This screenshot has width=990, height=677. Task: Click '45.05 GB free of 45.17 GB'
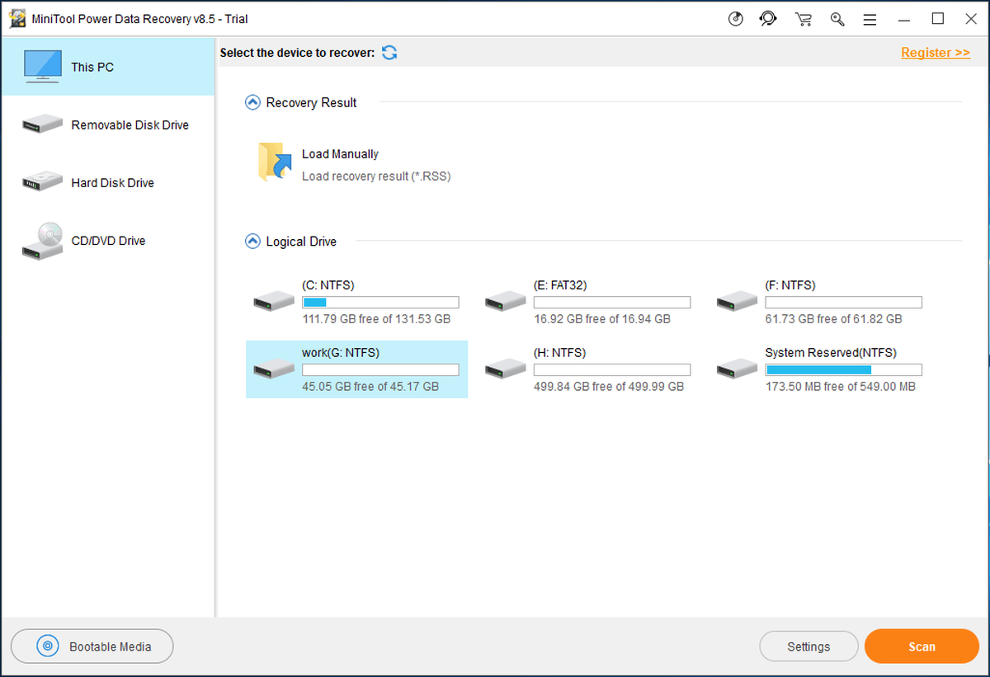coord(370,387)
